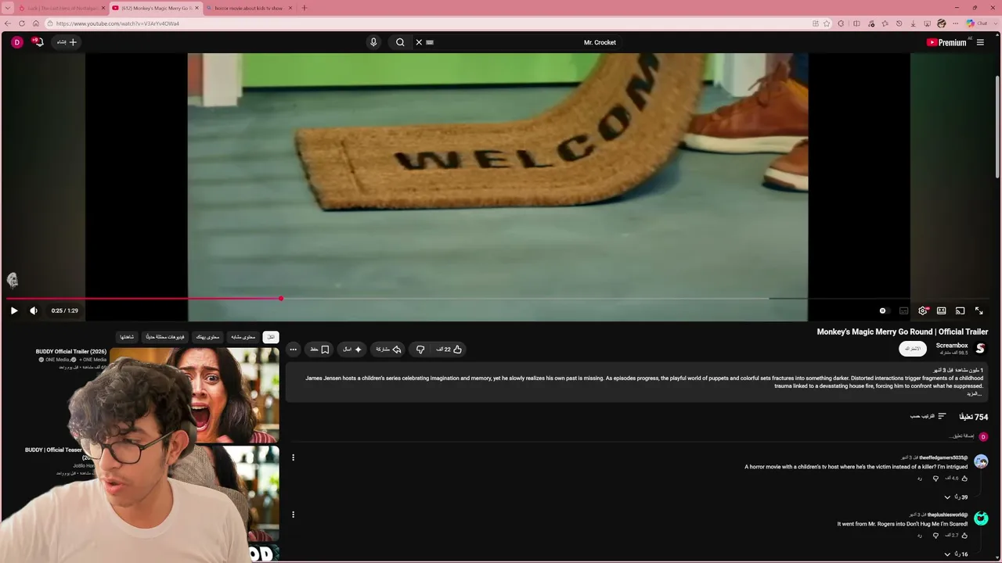Open options for theeffedgamers5035 comment

[293, 457]
